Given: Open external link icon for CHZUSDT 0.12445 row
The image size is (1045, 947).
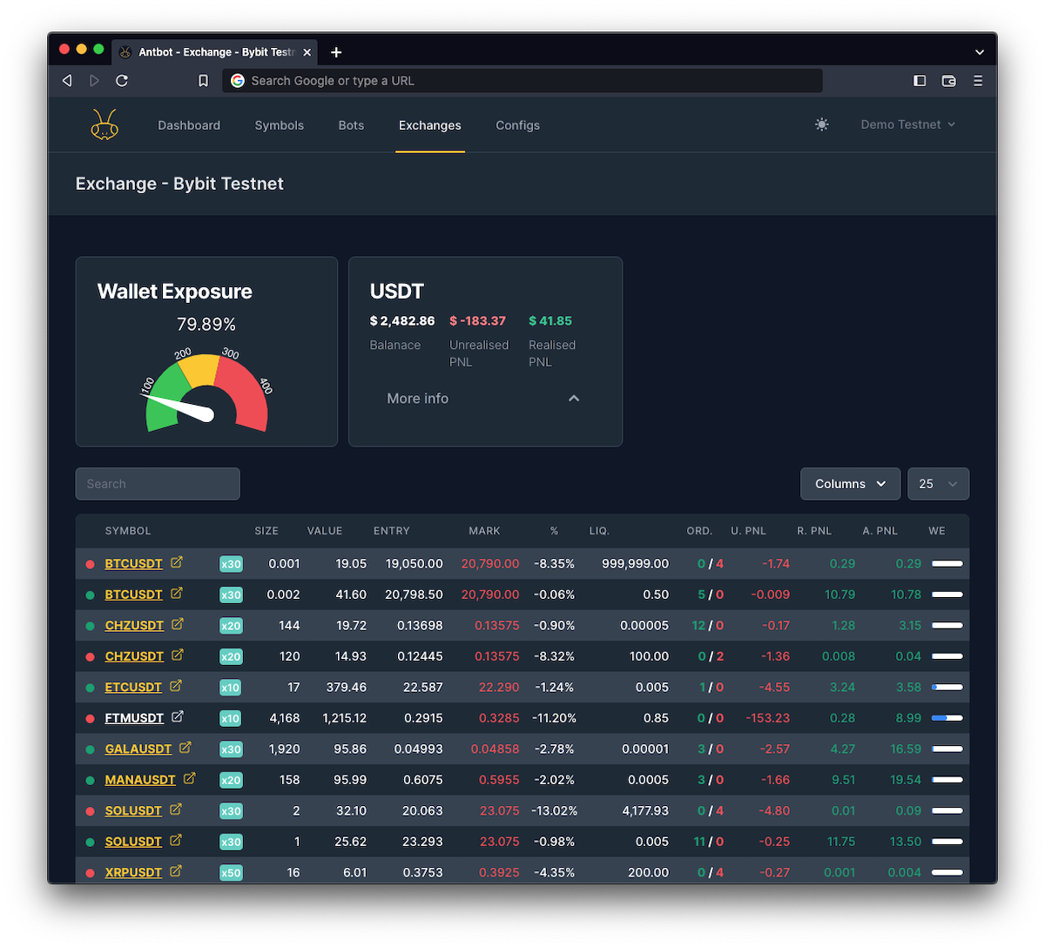Looking at the screenshot, I should tap(178, 655).
